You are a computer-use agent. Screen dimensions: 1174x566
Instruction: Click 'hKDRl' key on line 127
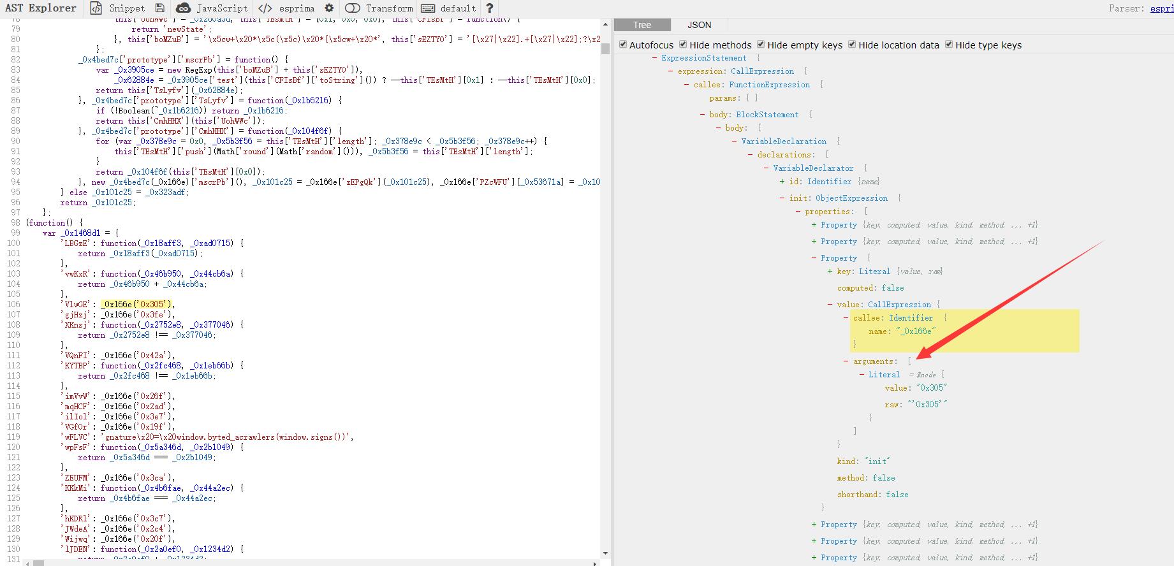(x=75, y=518)
